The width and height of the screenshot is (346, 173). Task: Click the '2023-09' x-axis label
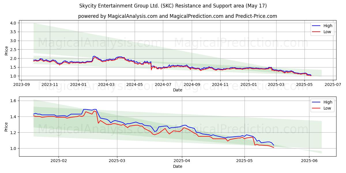click(x=22, y=85)
